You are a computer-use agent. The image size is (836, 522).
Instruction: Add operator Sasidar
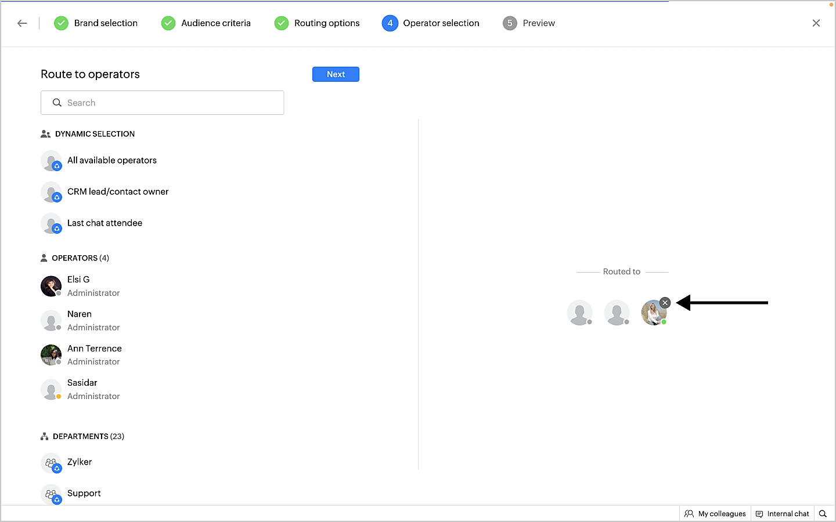click(80, 389)
